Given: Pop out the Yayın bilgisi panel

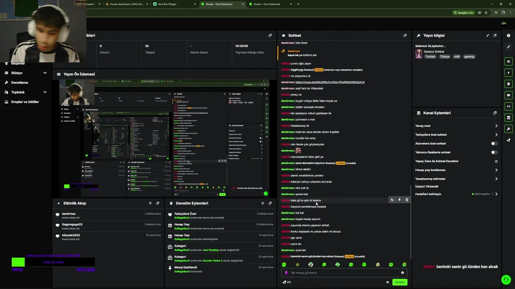Looking at the screenshot, I should point(495,35).
